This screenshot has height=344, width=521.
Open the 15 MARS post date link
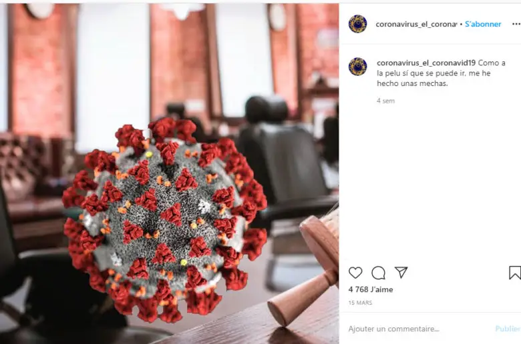tap(360, 303)
